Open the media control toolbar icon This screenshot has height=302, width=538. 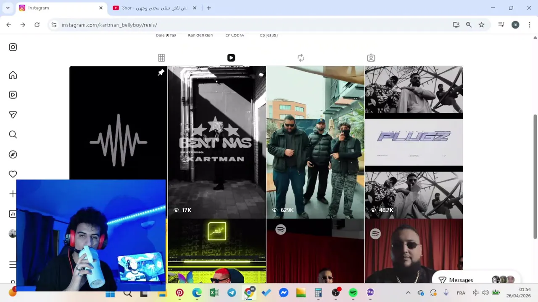click(501, 25)
